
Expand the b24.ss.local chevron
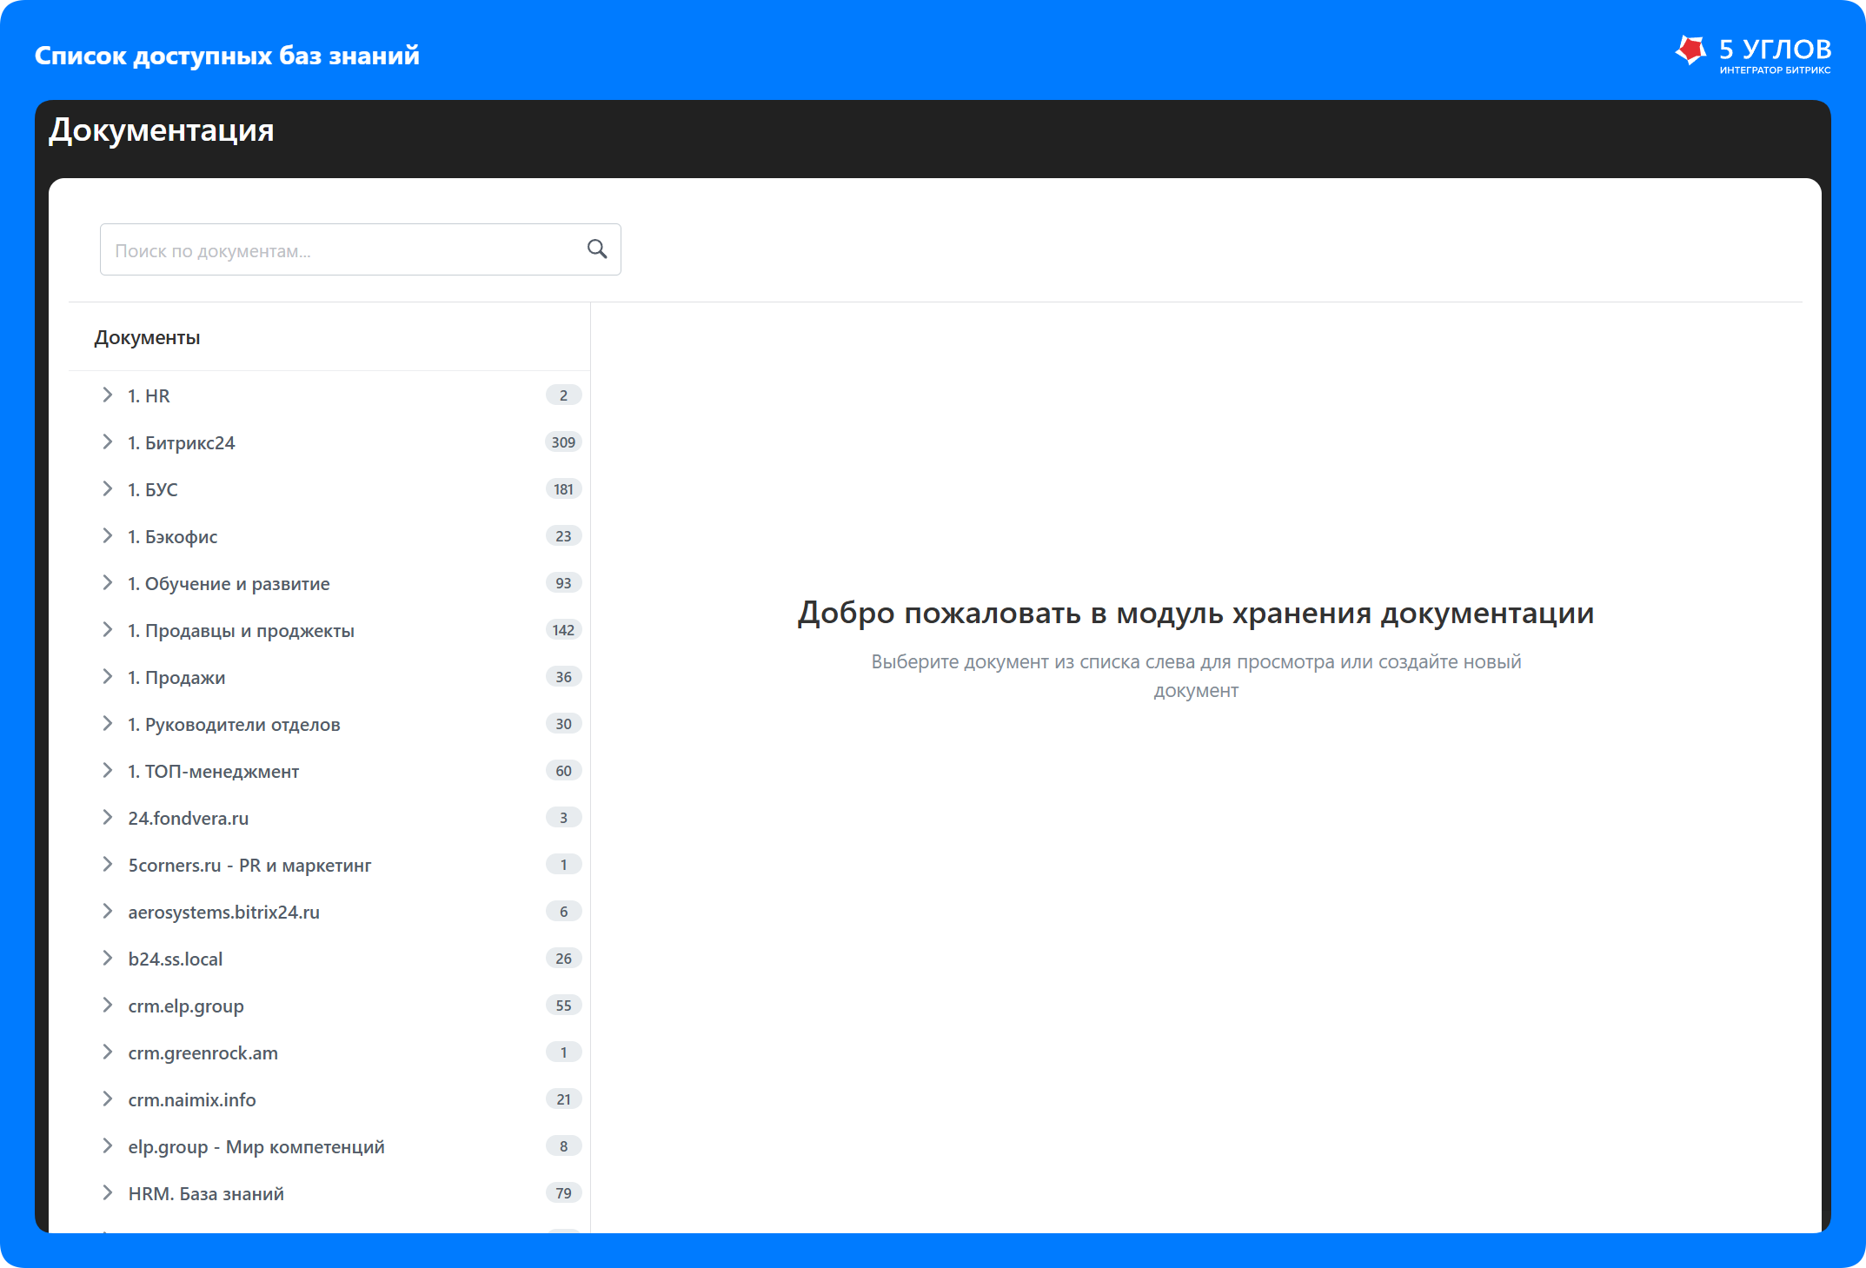point(107,958)
